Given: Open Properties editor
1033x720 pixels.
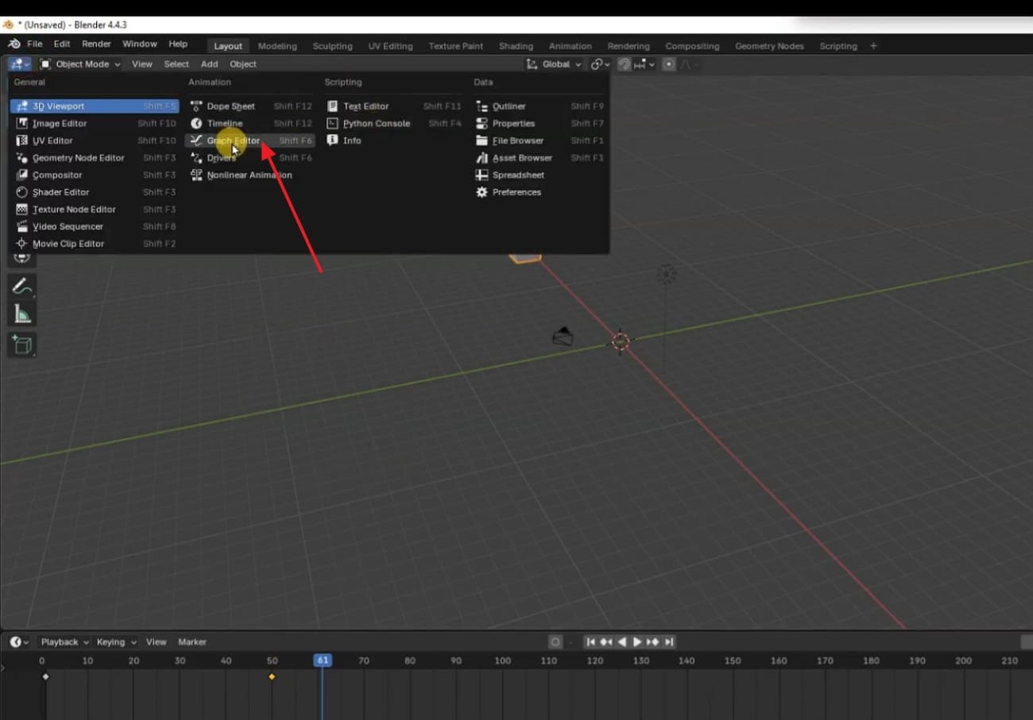Looking at the screenshot, I should (540, 123).
